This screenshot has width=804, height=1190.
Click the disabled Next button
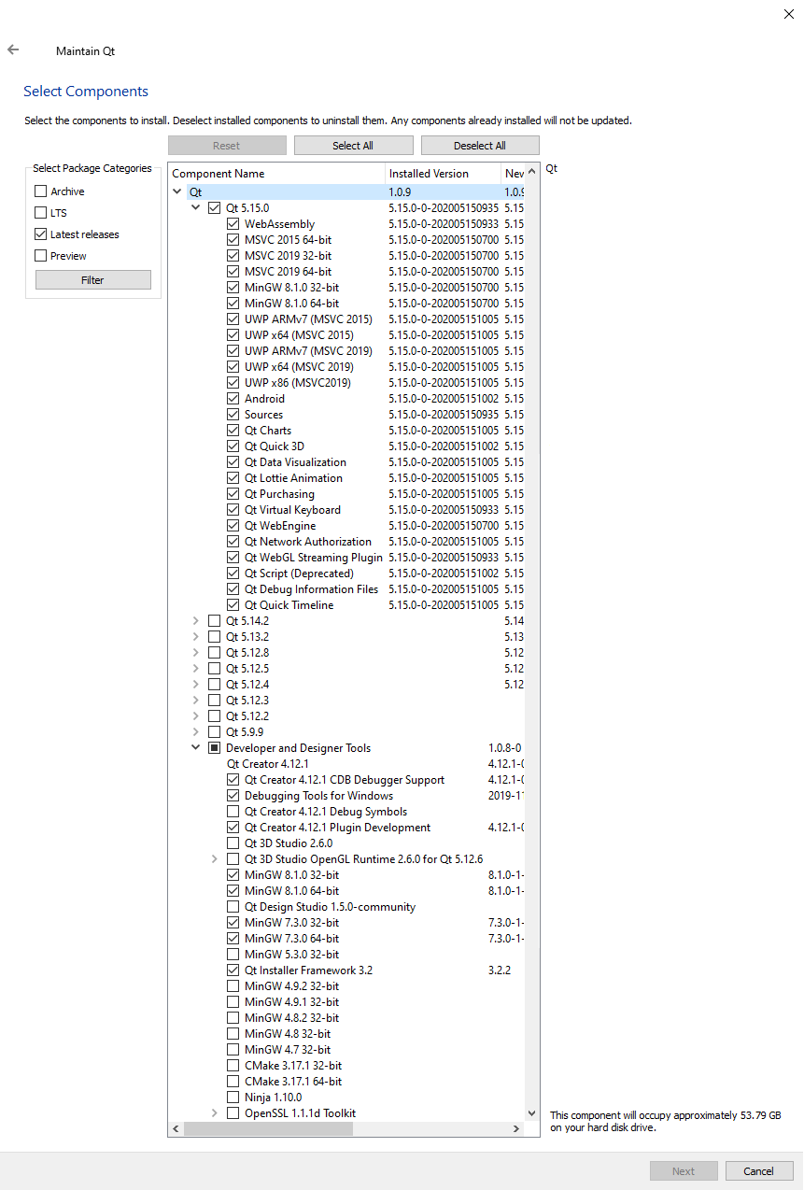pyautogui.click(x=684, y=1171)
